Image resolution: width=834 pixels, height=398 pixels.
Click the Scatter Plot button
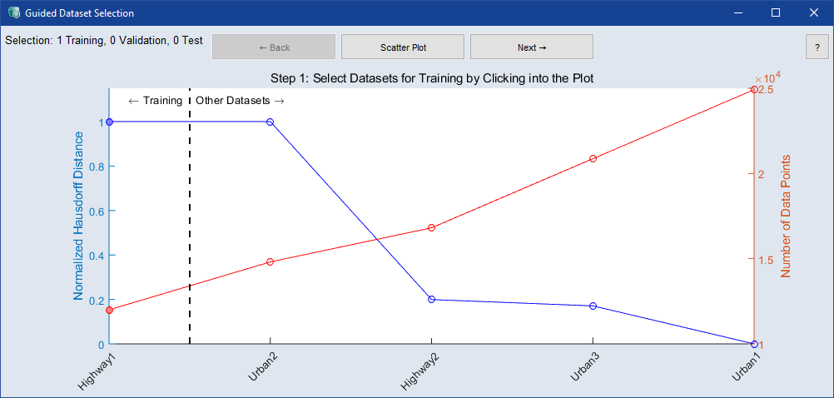pos(403,47)
